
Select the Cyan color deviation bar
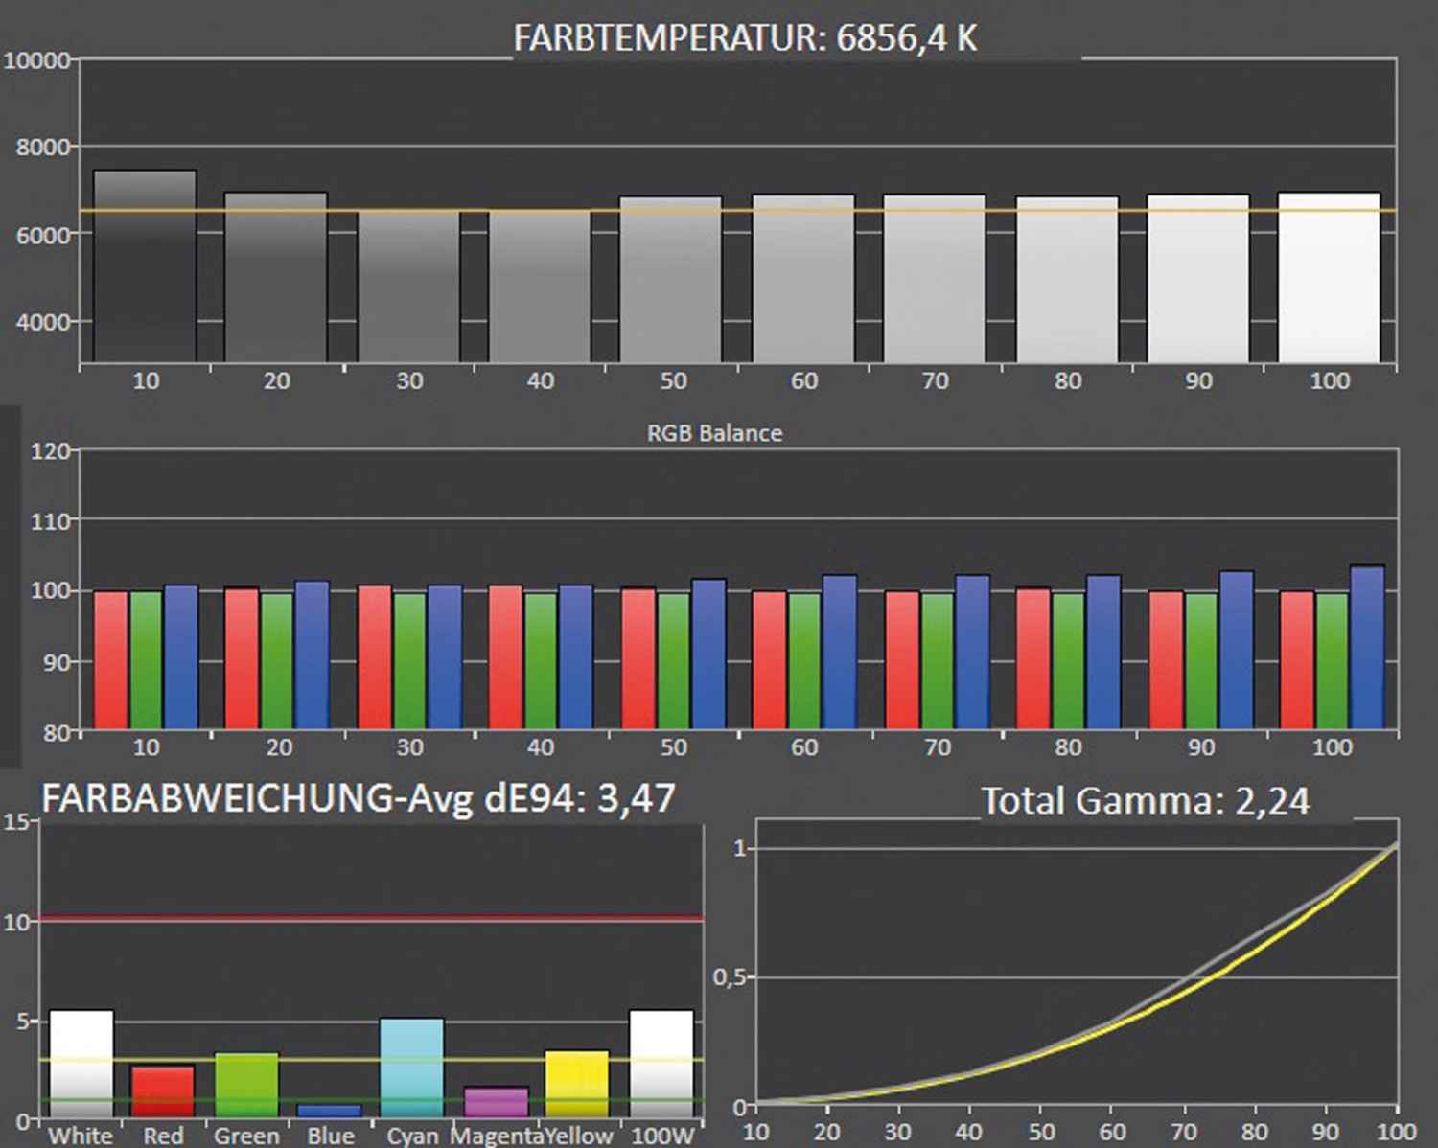tap(412, 1068)
